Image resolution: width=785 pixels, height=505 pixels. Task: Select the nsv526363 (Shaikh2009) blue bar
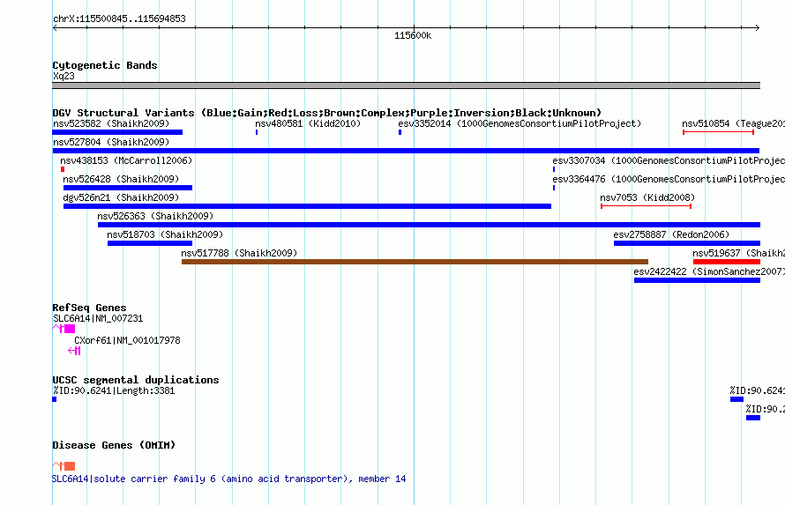[x=429, y=225]
